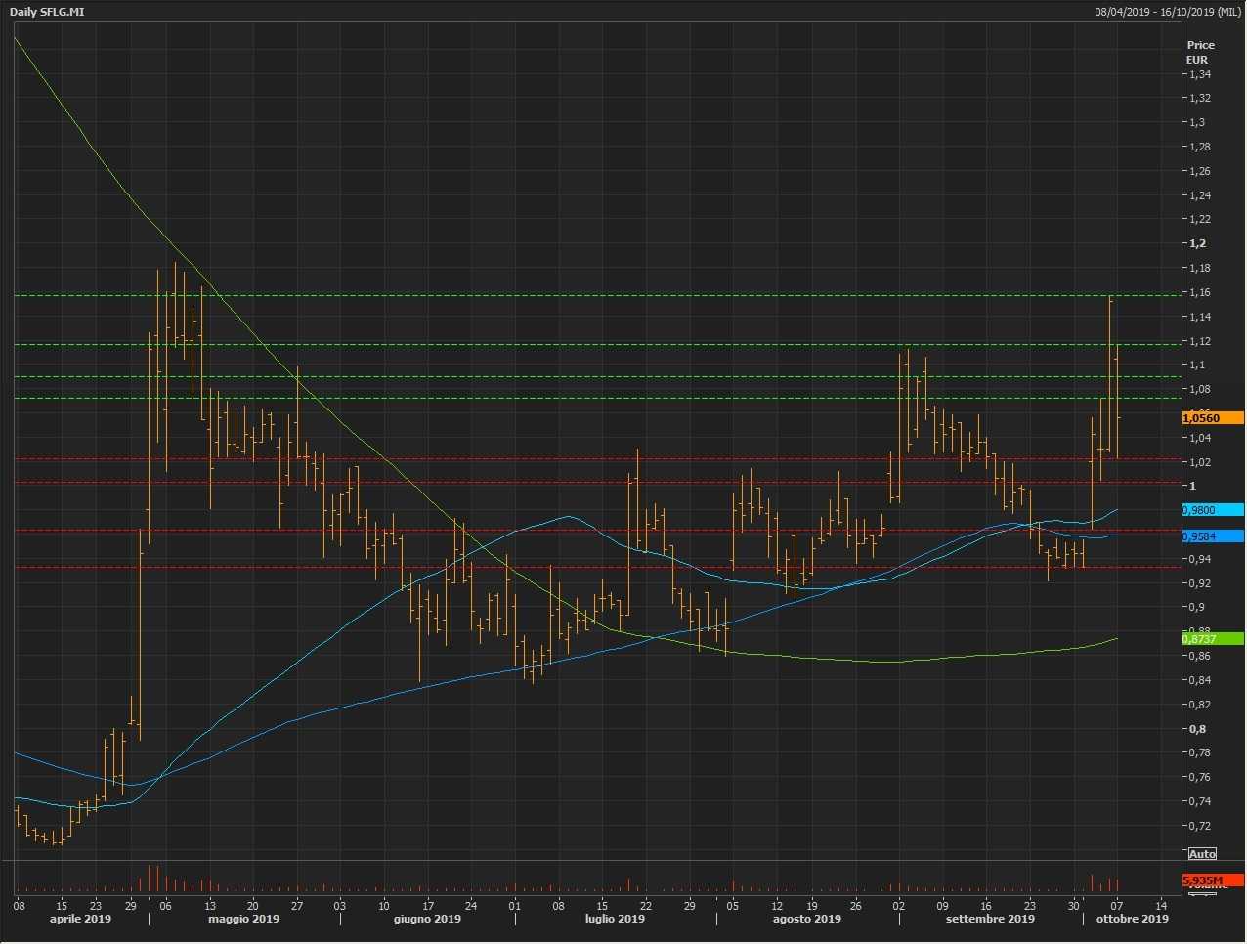
Task: Select the lowest red dashed support line
Action: [586, 567]
